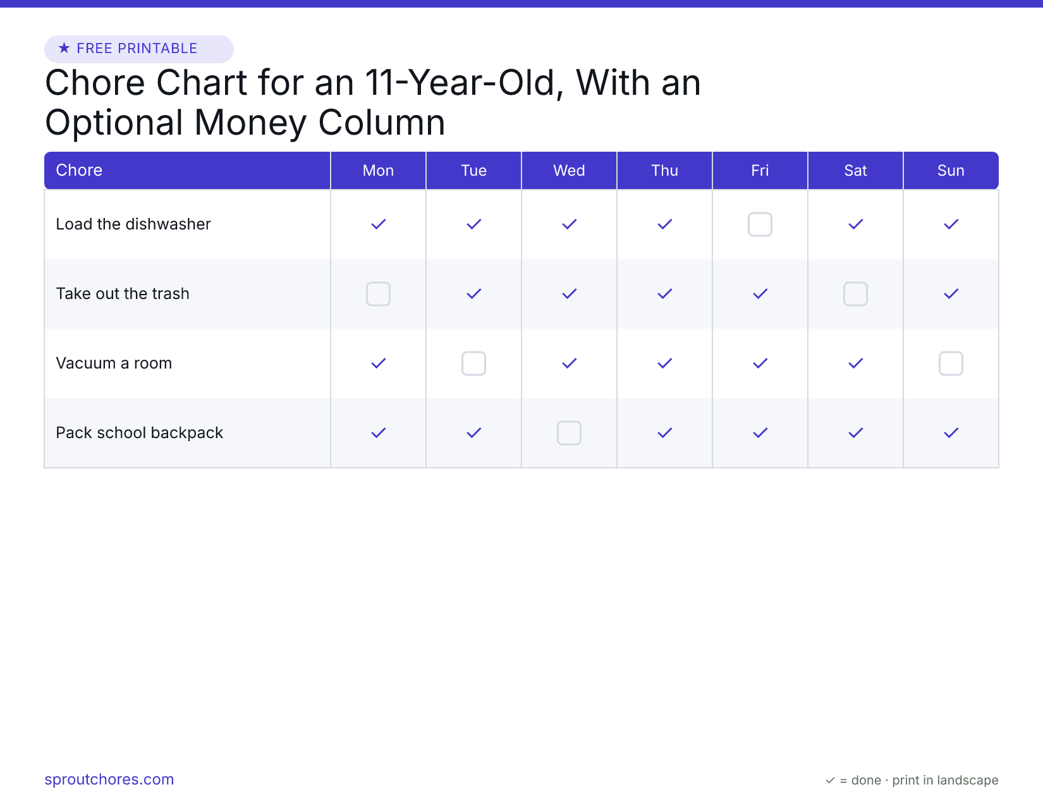The image size is (1043, 806).
Task: Click Sunday checkmark for Take out the trash
Action: click(951, 294)
